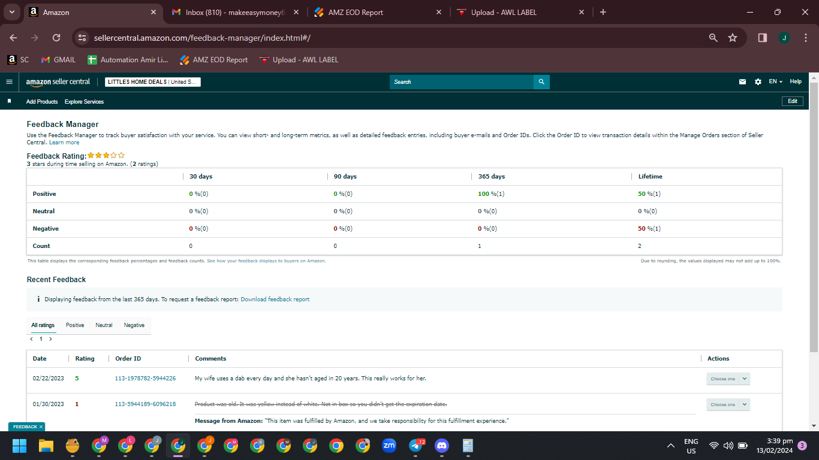Show hidden system tray icons
This screenshot has width=819, height=460.
pos(671,446)
